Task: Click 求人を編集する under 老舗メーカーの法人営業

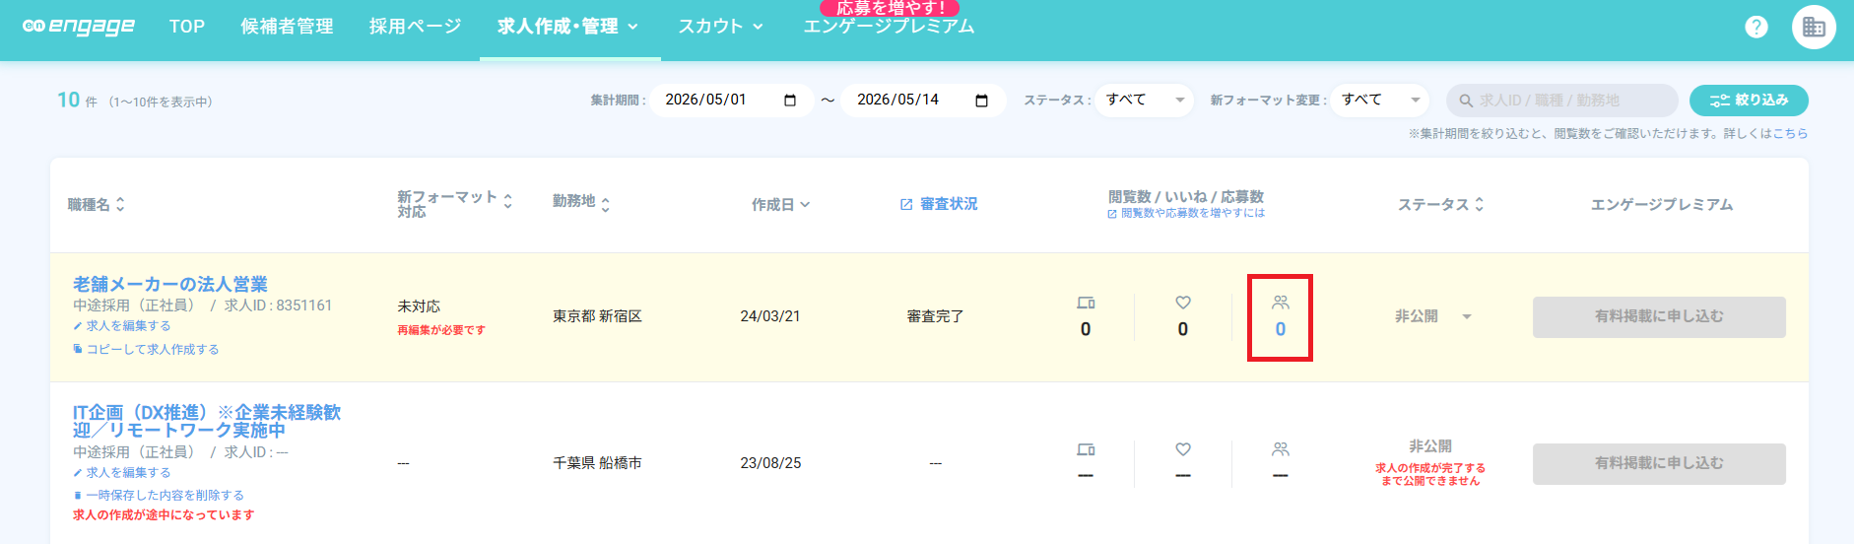Action: 122,326
